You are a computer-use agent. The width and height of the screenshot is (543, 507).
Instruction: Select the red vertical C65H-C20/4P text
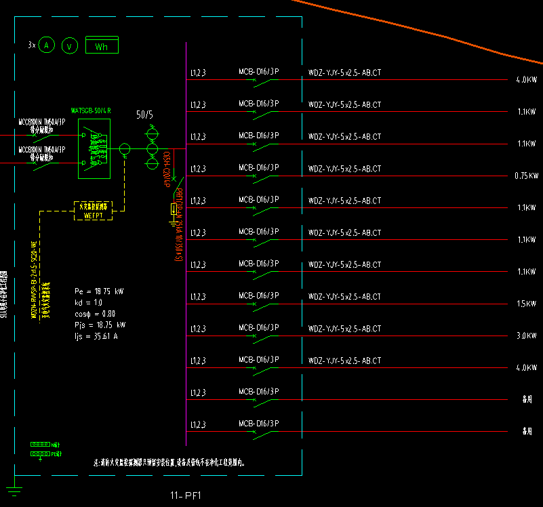coord(167,169)
